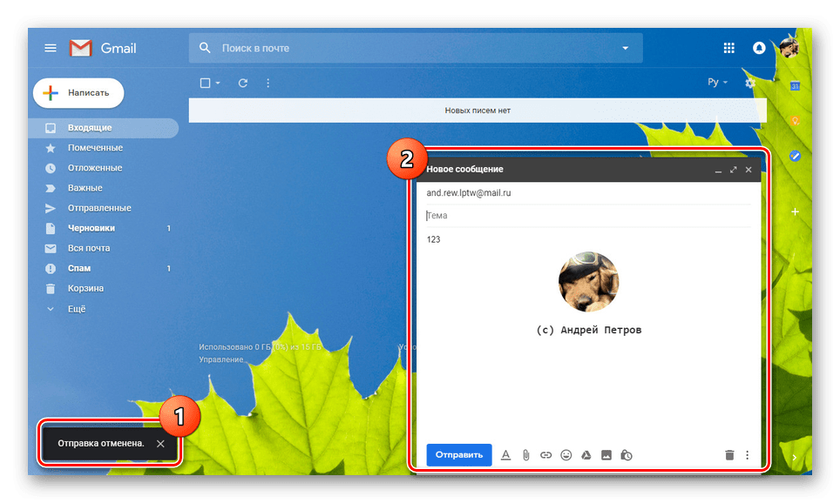Collapse the side panel arrow
Image resolution: width=840 pixels, height=503 pixels.
point(795,457)
